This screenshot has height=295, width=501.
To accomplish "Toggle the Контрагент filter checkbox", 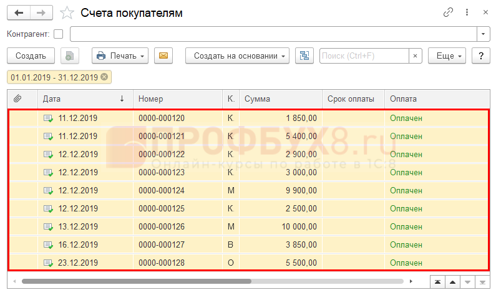I will click(59, 34).
